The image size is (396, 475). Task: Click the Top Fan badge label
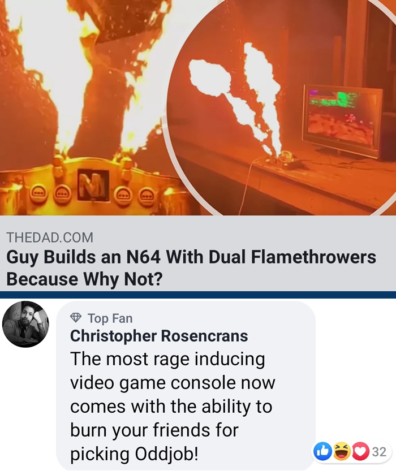[110, 318]
